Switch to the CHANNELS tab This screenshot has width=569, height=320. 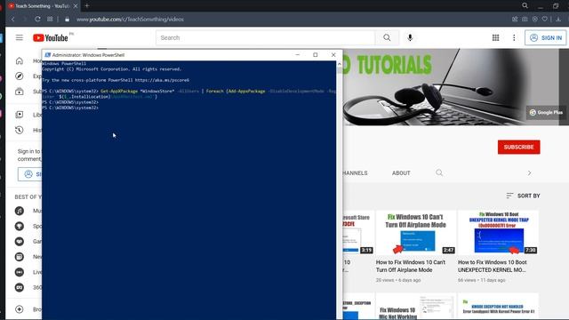pyautogui.click(x=355, y=173)
